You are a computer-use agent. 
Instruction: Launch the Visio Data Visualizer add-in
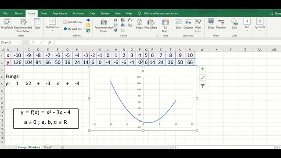tap(88, 20)
